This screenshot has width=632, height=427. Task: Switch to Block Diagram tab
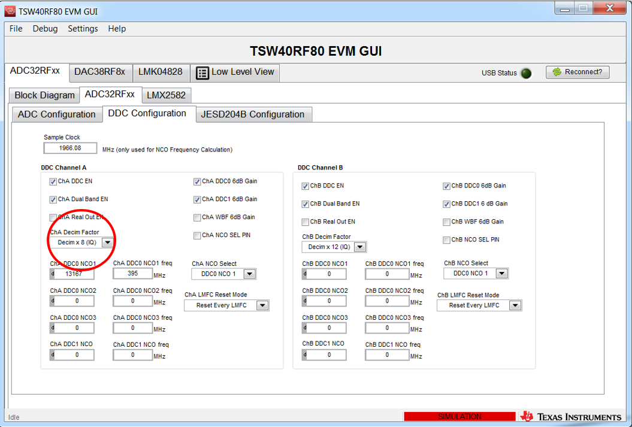pyautogui.click(x=44, y=95)
